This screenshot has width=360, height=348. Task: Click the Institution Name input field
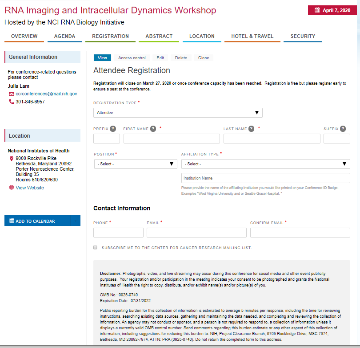(265, 178)
